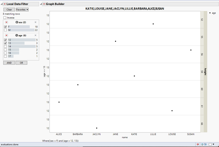Remove the age filter column with X
Image resolution: width=219 pixels, height=147 pixels.
tap(35, 35)
